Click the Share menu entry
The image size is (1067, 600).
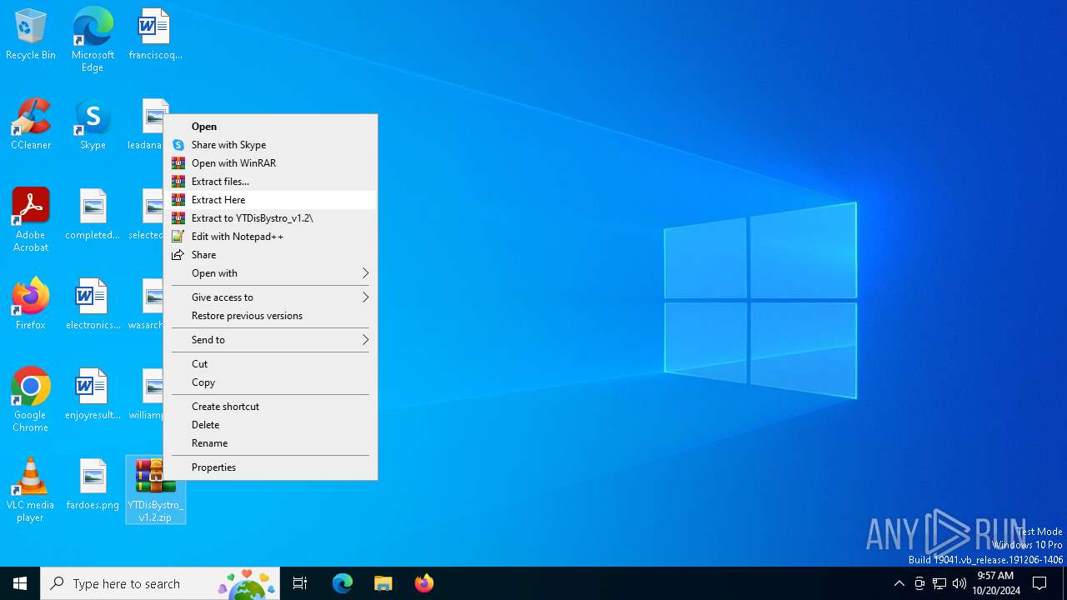[270, 255]
